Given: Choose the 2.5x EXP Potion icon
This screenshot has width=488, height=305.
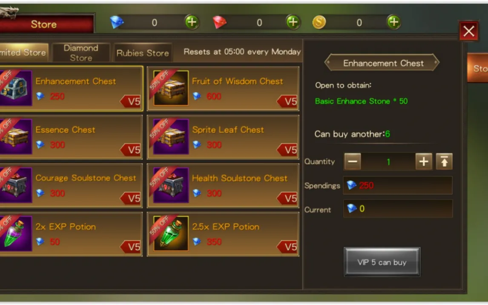Looking at the screenshot, I should (171, 233).
